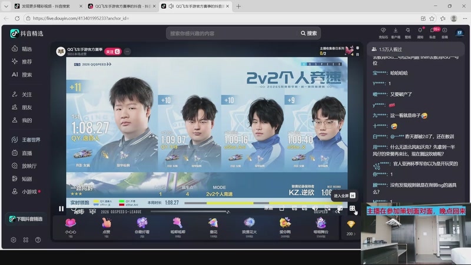Open the 朋友 friends page
Image resolution: width=471 pixels, height=265 pixels.
pyautogui.click(x=22, y=107)
